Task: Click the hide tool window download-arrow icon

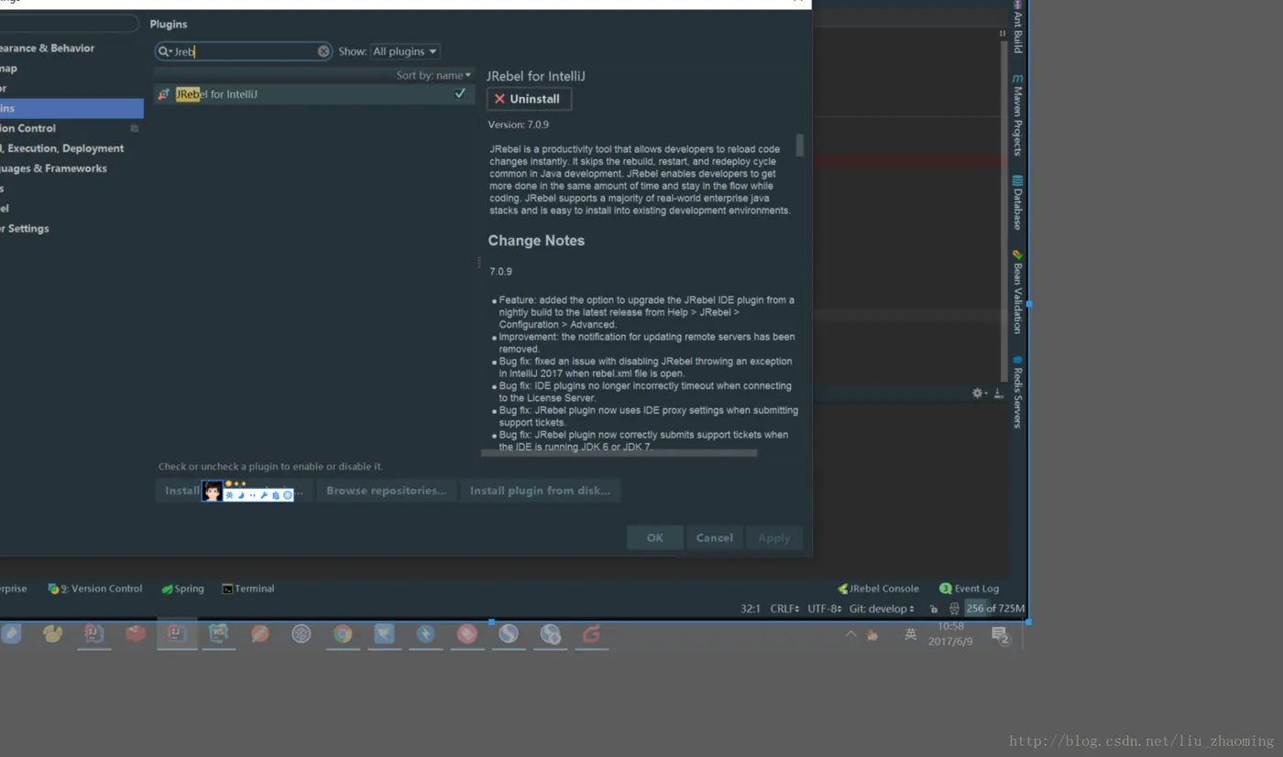Action: point(998,393)
